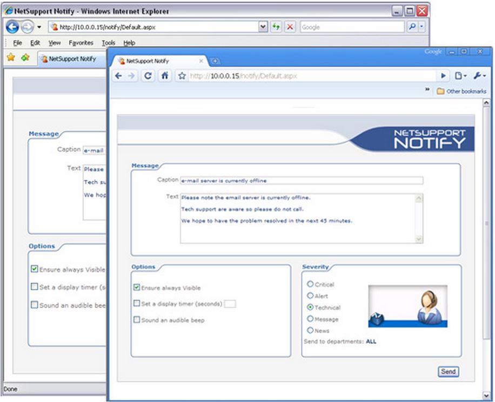Image resolution: width=495 pixels, height=402 pixels.
Task: Click the Chrome bookmark star icon
Action: 182,76
